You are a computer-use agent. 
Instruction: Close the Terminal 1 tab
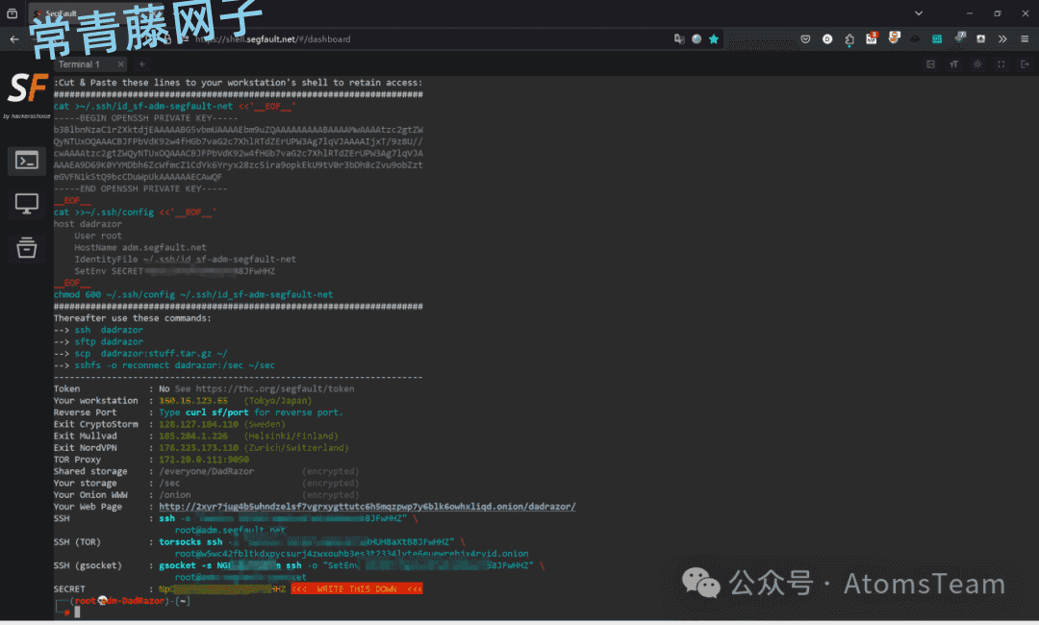tap(120, 64)
